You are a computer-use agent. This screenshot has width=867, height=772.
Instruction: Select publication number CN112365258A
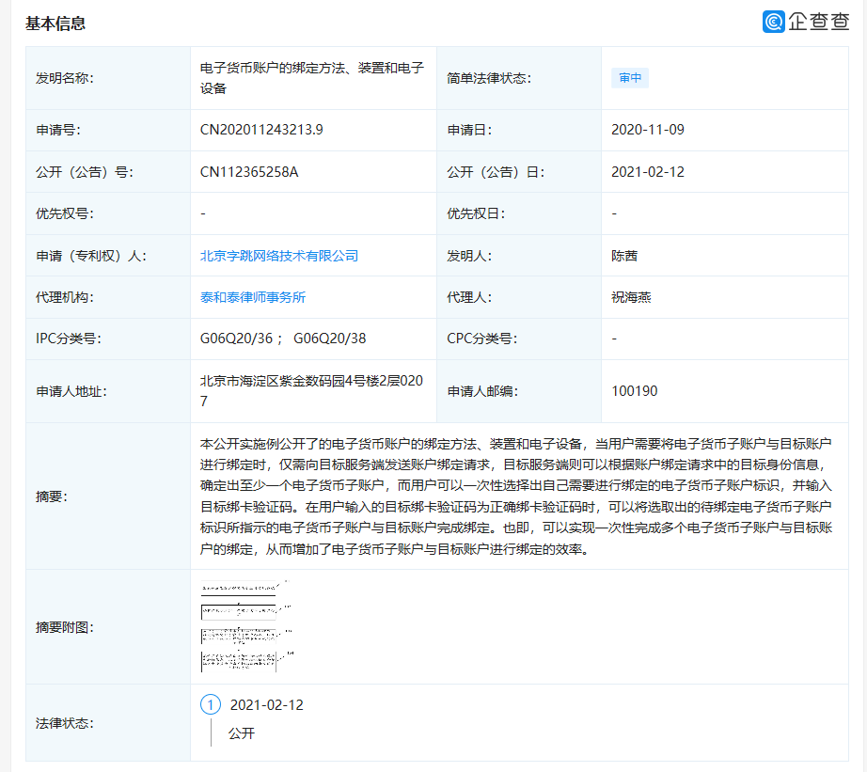point(249,172)
